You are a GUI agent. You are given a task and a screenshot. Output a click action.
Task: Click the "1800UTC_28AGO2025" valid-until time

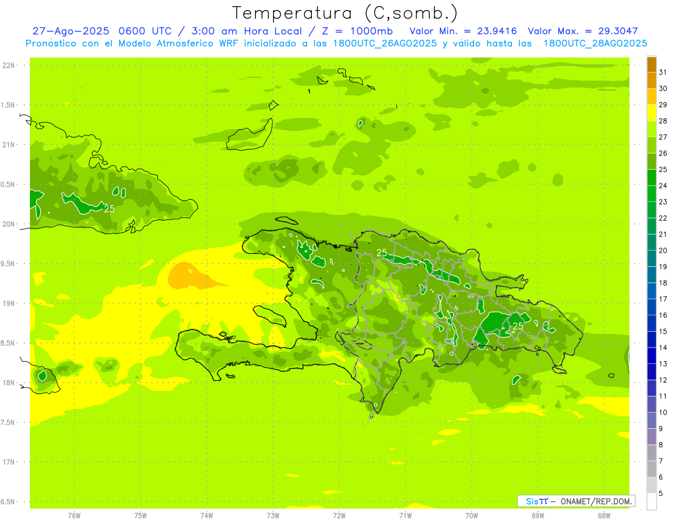click(x=595, y=43)
